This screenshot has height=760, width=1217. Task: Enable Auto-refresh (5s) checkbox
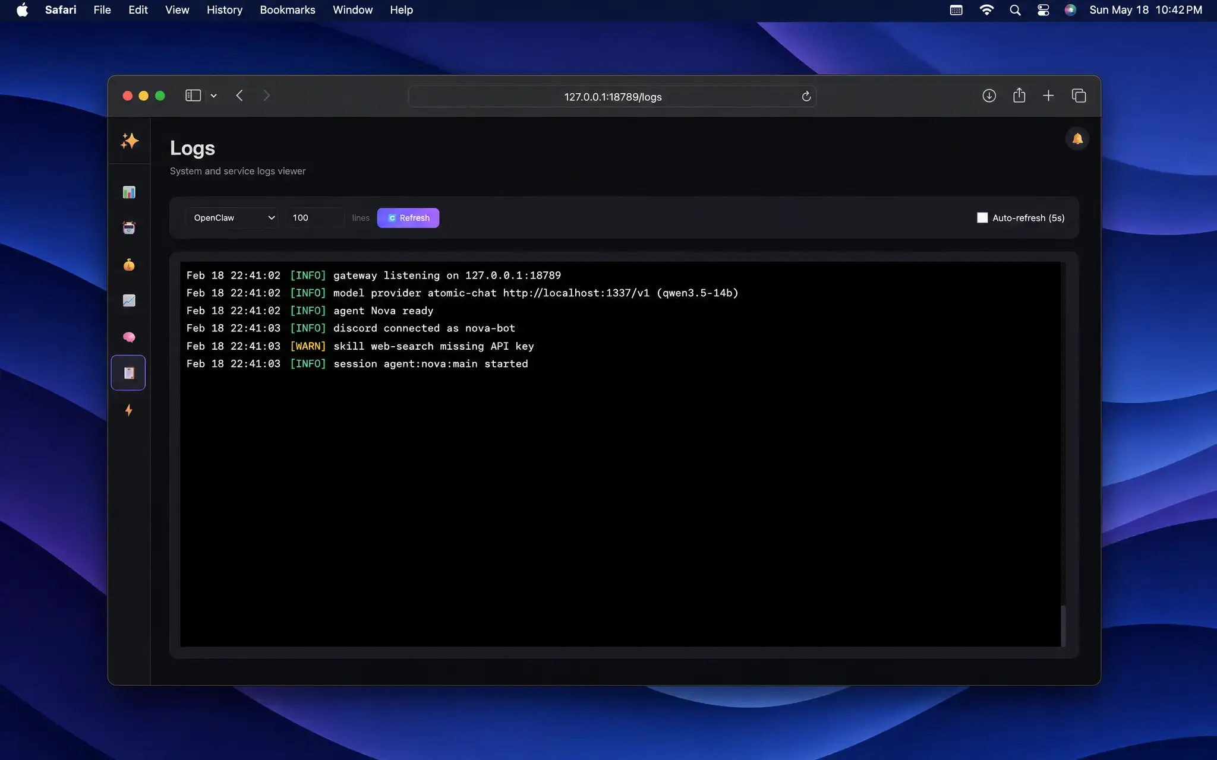pyautogui.click(x=982, y=218)
